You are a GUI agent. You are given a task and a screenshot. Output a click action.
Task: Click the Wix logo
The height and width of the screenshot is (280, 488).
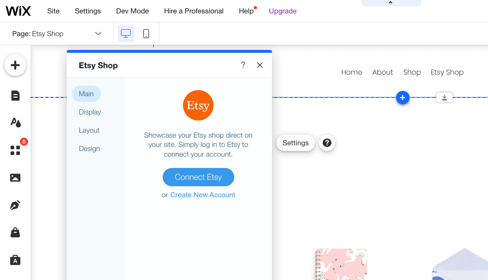18,11
